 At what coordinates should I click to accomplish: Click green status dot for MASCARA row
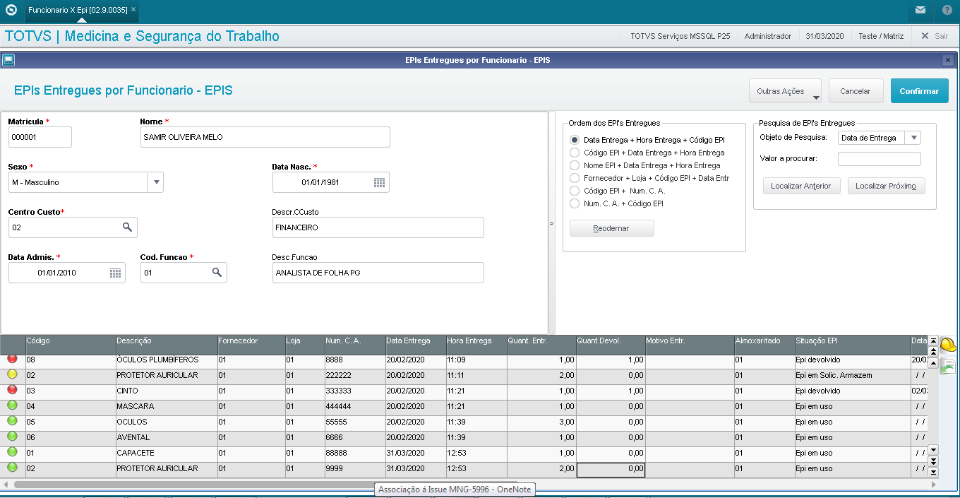pyautogui.click(x=12, y=405)
